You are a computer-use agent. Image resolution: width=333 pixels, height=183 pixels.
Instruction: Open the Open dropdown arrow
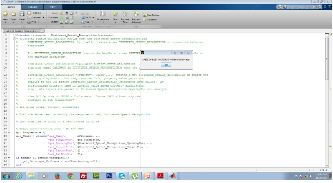[13, 22]
